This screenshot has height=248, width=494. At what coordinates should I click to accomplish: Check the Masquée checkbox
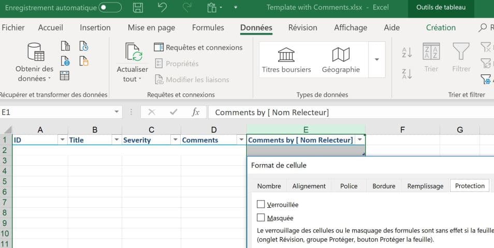pyautogui.click(x=261, y=218)
